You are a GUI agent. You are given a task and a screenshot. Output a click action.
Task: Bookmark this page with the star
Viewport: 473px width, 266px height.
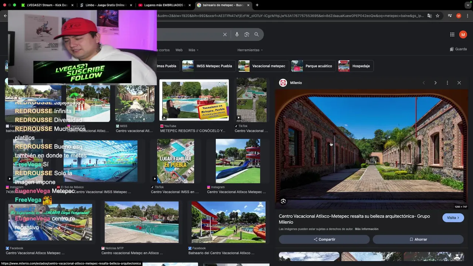point(438,16)
